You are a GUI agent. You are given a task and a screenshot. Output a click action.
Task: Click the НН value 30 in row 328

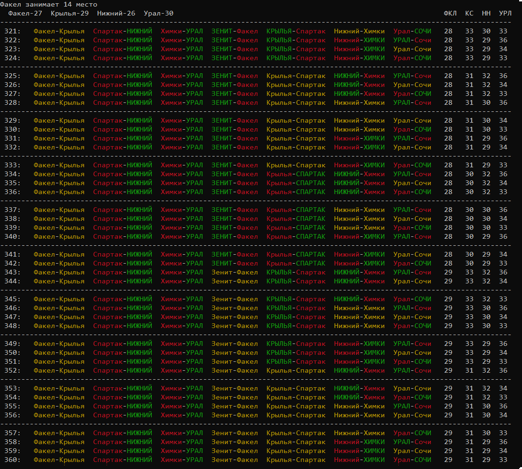486,103
